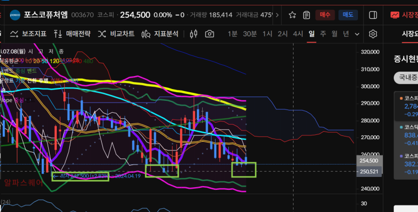Click moving average 480 legend label
Screen dimensions: 418x212
88,61
